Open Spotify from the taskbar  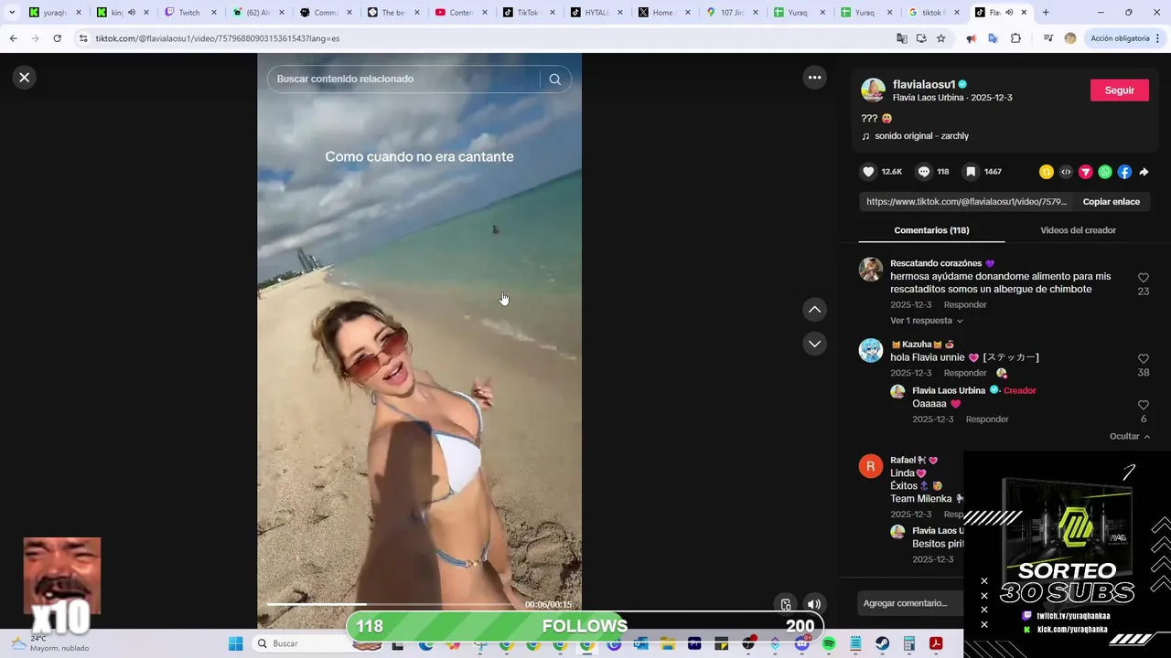[x=829, y=643]
